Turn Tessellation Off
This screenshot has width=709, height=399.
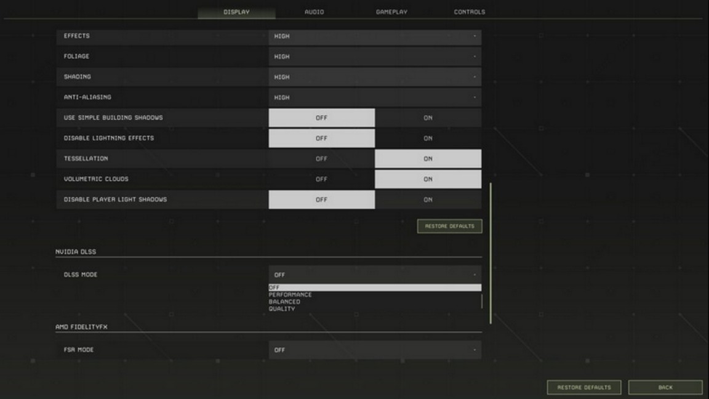(321, 159)
